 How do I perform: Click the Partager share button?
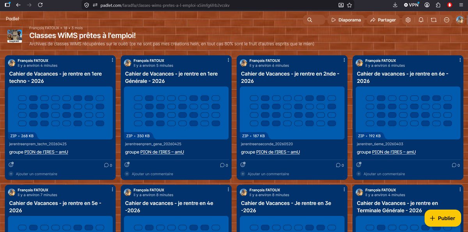click(383, 20)
